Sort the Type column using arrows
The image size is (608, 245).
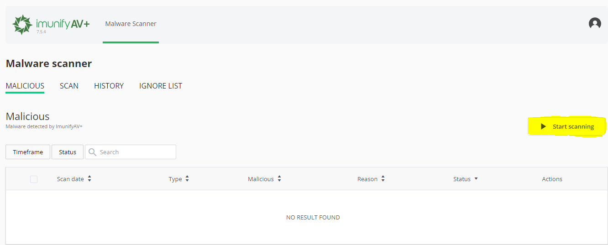point(187,179)
